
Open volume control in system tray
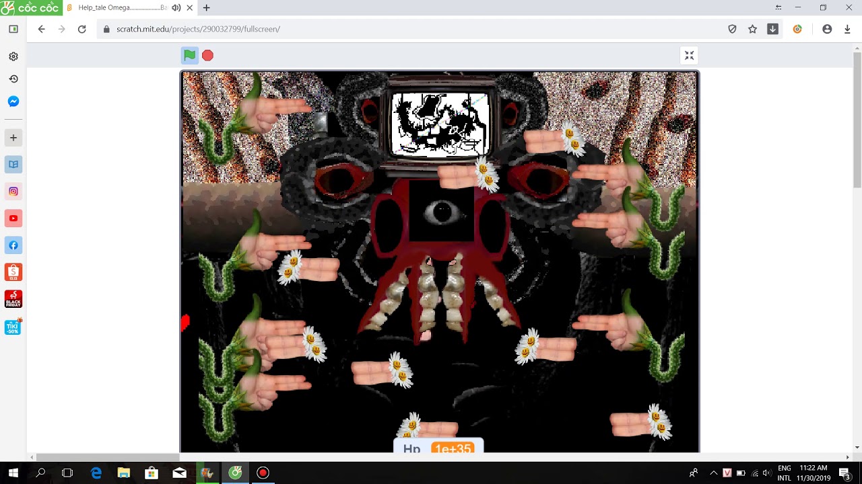[x=767, y=473]
